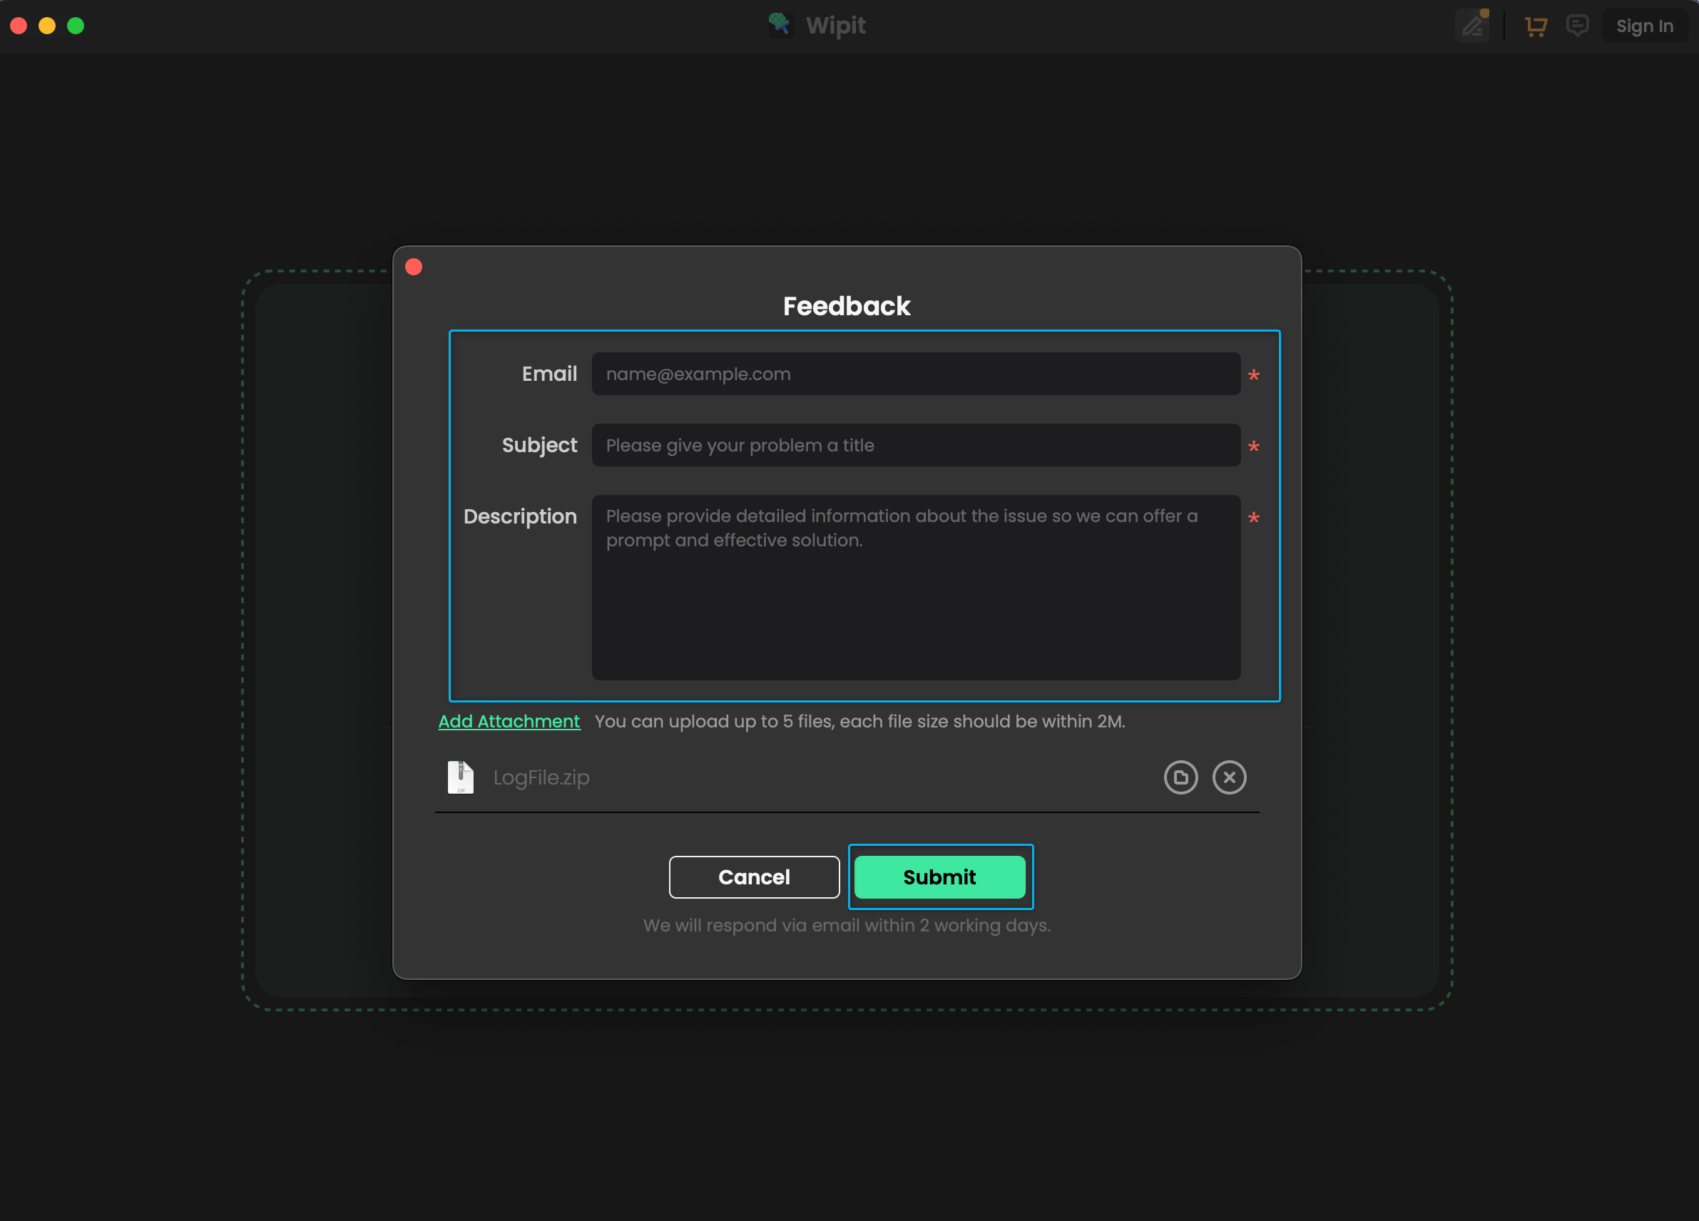Click the red dot on the Feedback dialog
Screen dimensions: 1699x1221
pos(414,267)
